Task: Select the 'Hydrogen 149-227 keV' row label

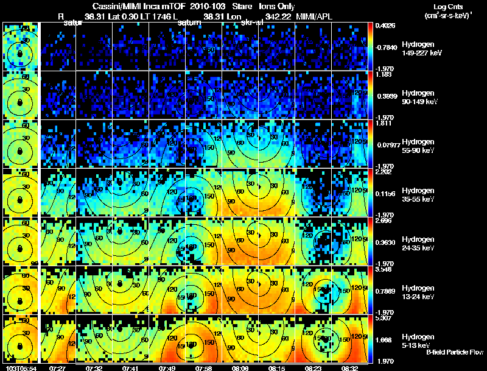Action: pos(422,49)
